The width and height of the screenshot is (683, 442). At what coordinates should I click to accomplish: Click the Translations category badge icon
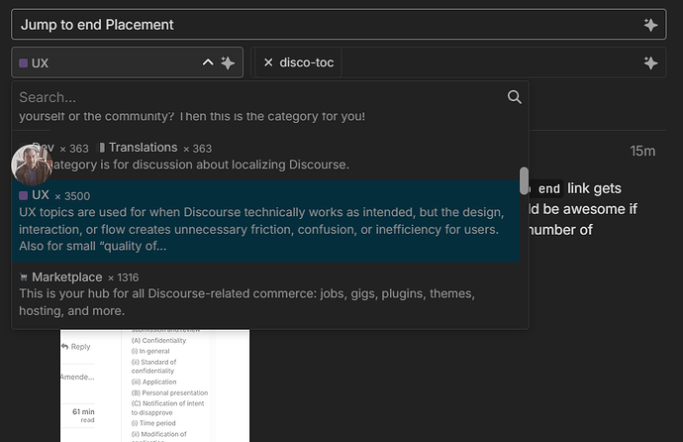(x=102, y=148)
